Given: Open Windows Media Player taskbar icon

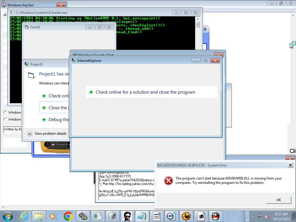Looking at the screenshot, I should (53, 216).
